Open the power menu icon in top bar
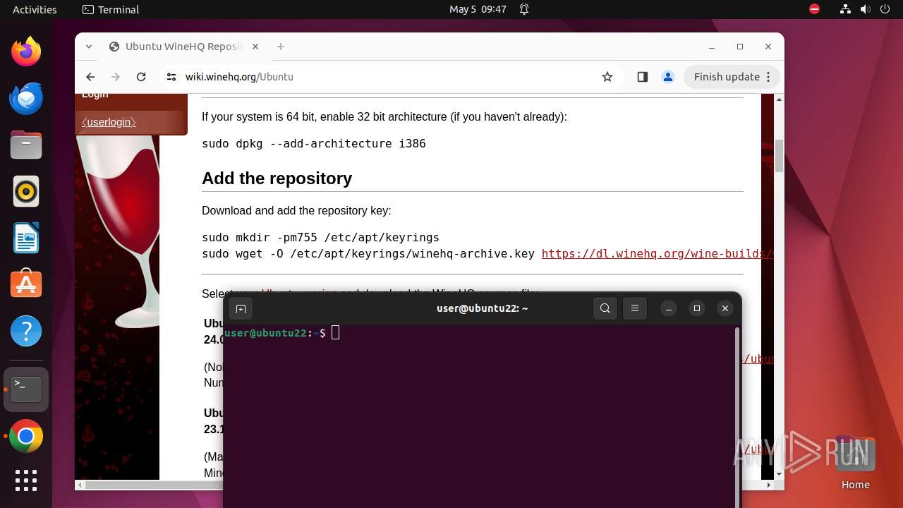The height and width of the screenshot is (508, 903). [885, 9]
